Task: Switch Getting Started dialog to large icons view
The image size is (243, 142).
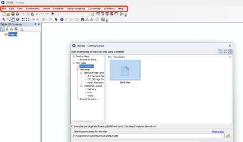Action: click(230, 52)
